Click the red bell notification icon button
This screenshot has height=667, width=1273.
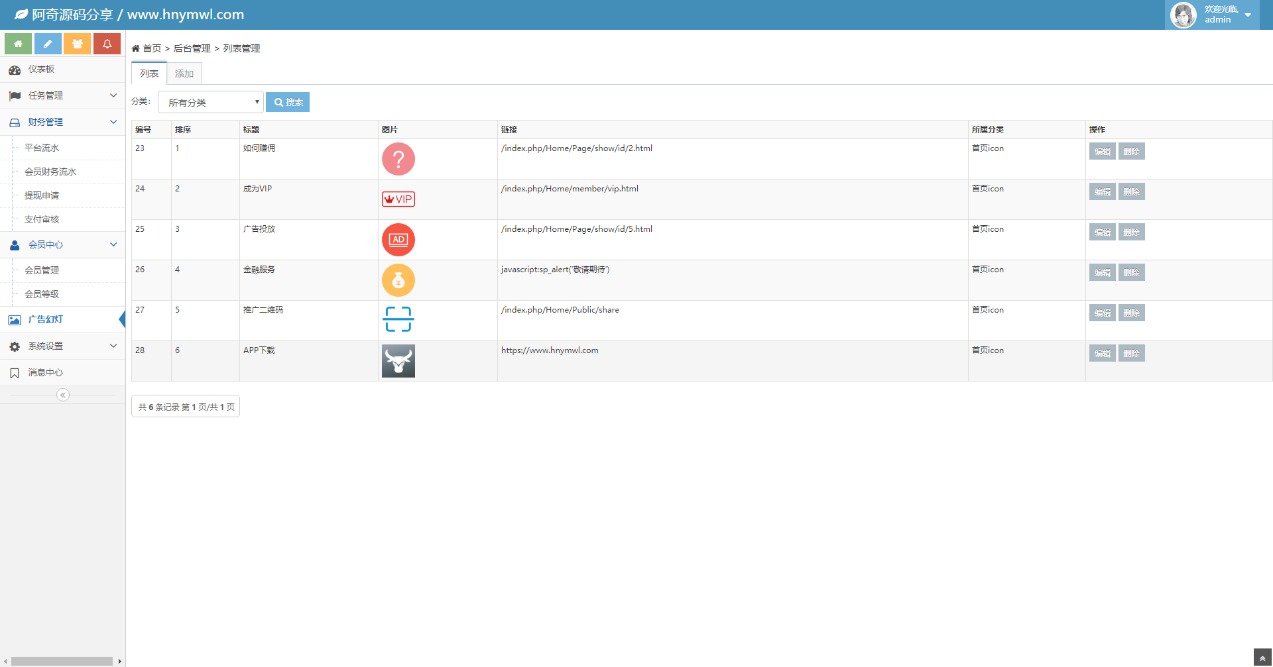click(x=107, y=44)
